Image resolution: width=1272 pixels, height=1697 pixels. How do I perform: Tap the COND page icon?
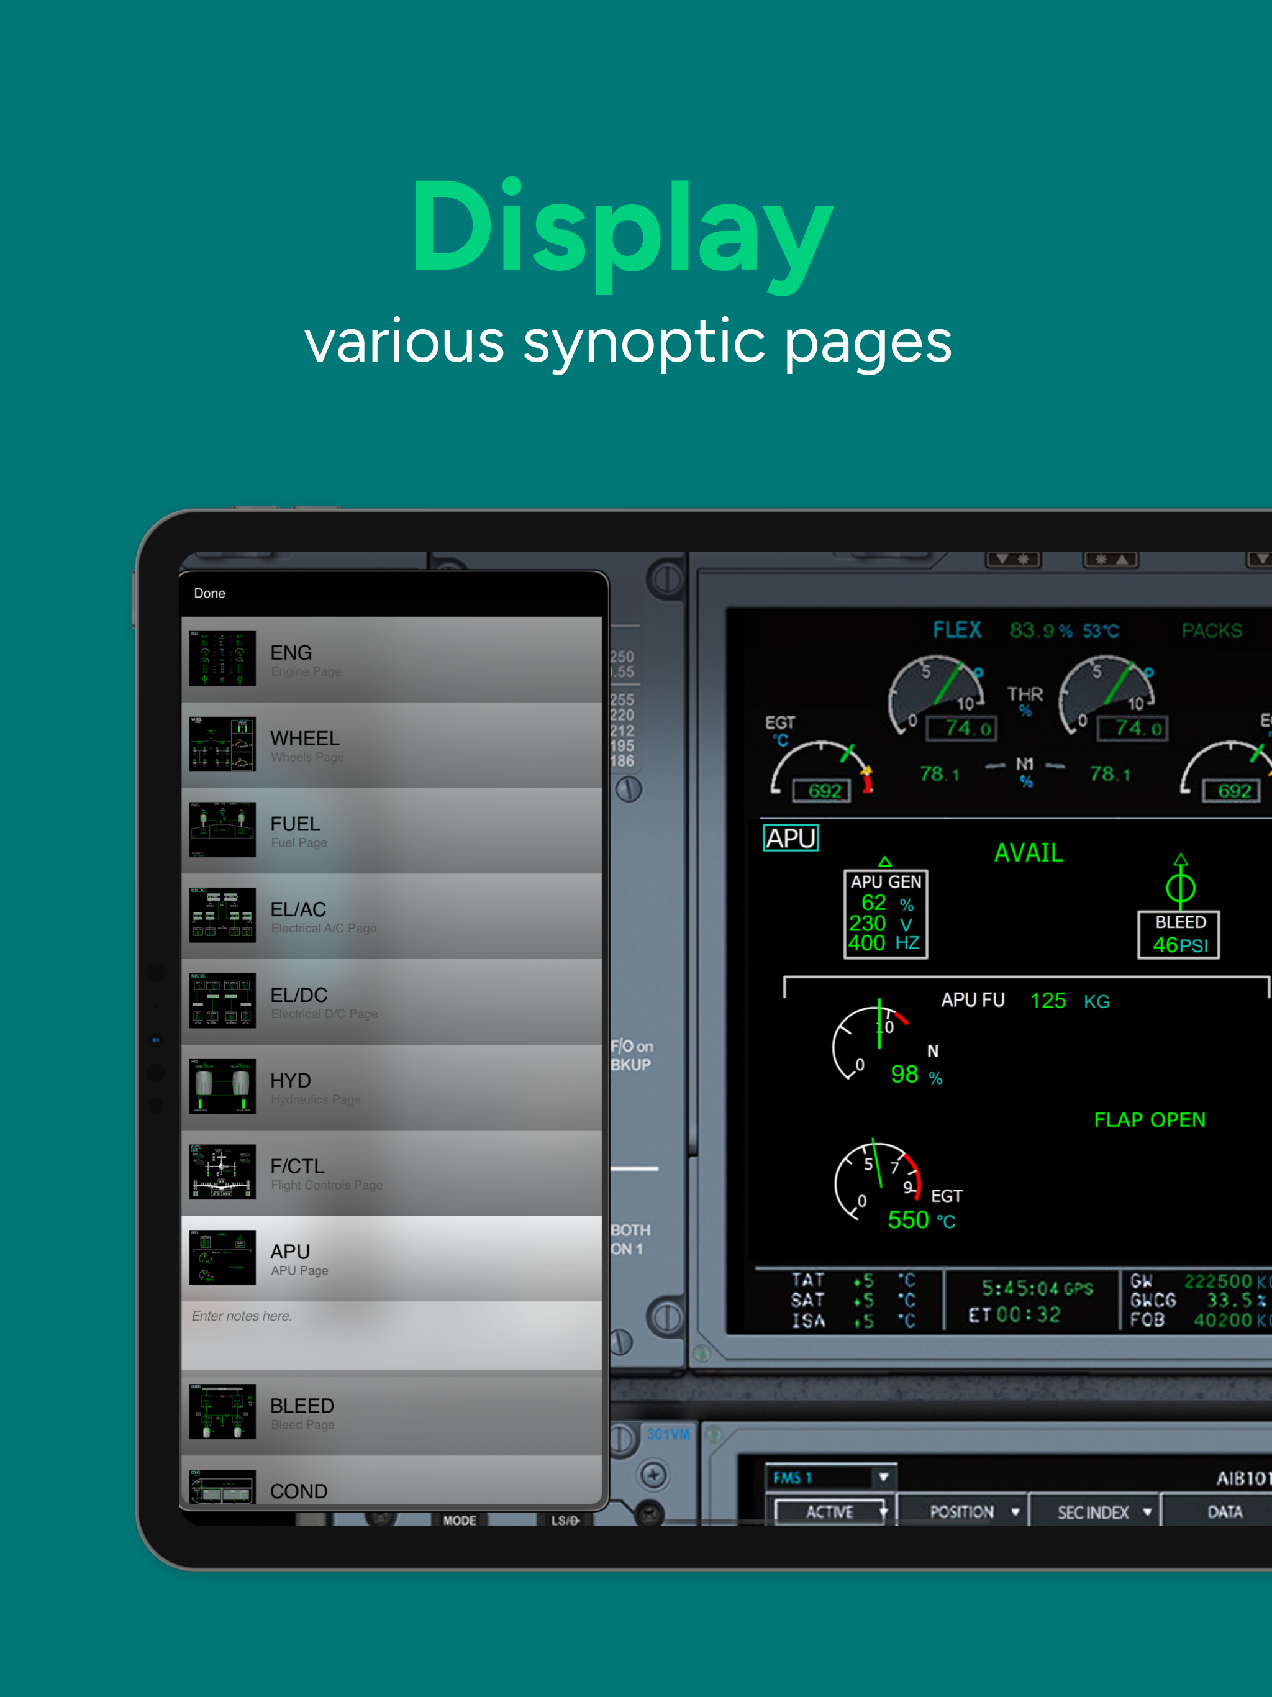point(222,1487)
